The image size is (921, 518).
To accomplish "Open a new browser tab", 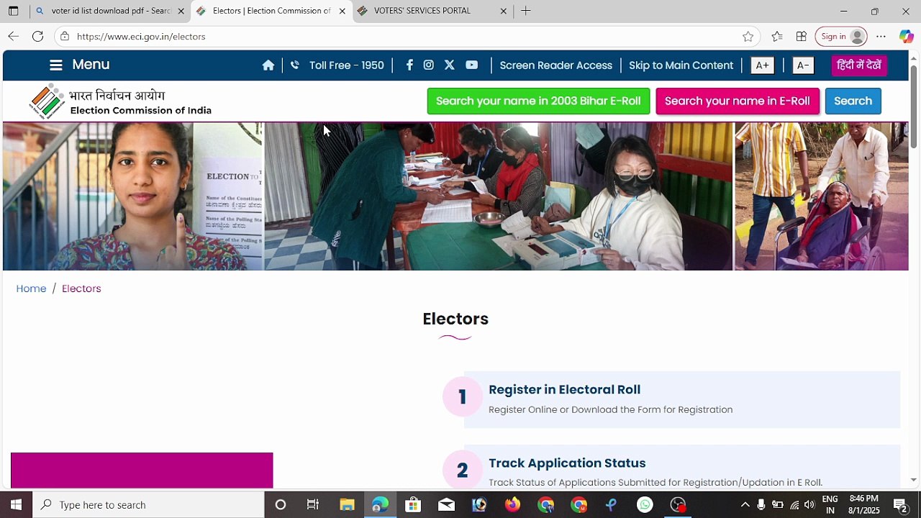I will [526, 11].
